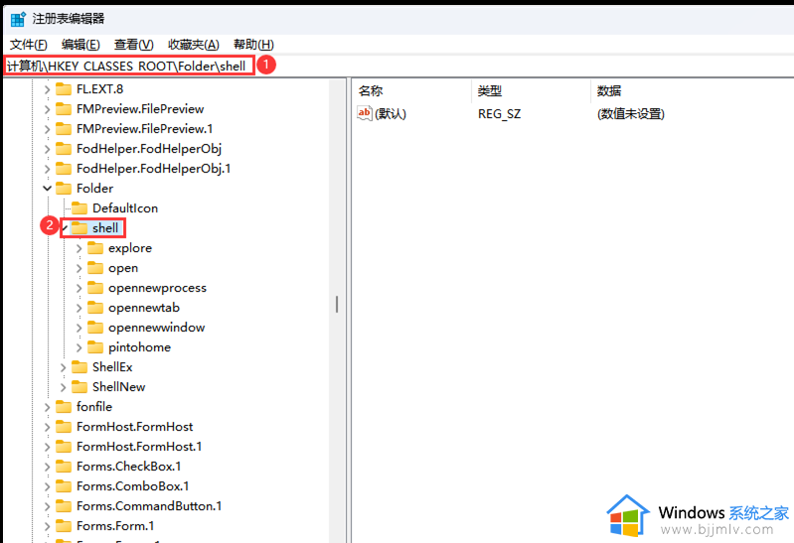Click the FMPreview.FilePreview folder icon
794x543 pixels.
point(64,109)
